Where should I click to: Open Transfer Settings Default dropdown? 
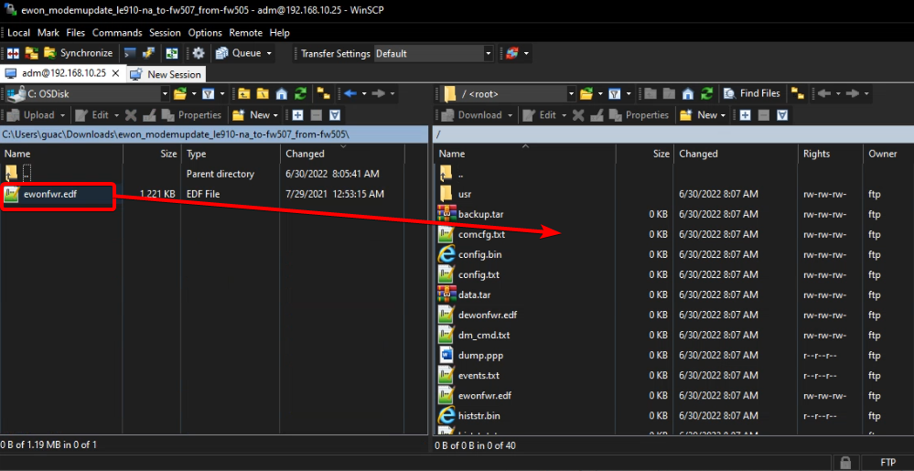(x=488, y=53)
